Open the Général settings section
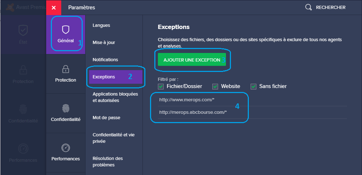This screenshot has height=175, width=362. pyautogui.click(x=66, y=35)
